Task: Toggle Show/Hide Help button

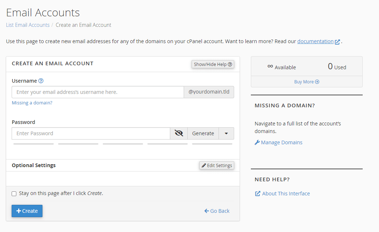Action: [213, 64]
